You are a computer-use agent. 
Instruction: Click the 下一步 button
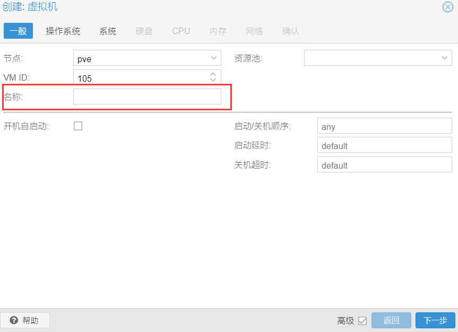tap(435, 320)
